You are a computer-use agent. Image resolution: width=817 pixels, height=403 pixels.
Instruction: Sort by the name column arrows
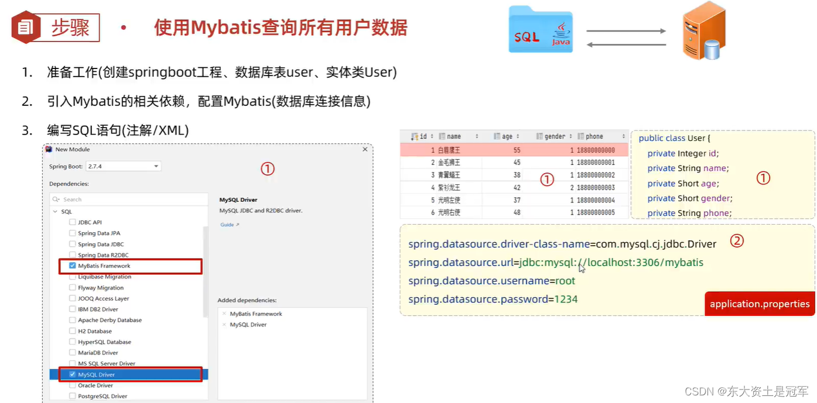(x=477, y=136)
